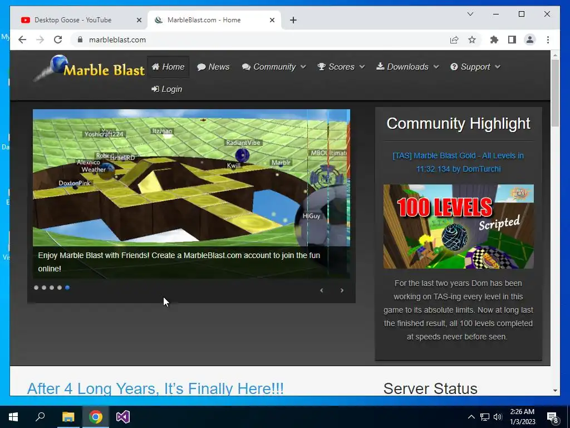Expand the Community menu
Screen dimensions: 570x428
274,67
